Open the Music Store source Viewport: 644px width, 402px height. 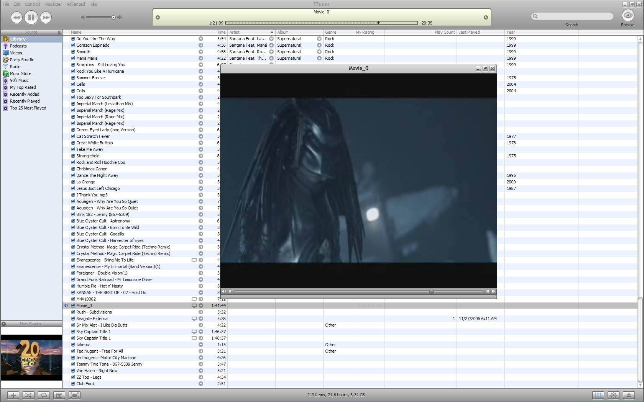coord(20,74)
